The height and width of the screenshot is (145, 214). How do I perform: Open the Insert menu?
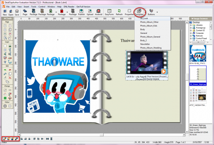tap(26, 7)
